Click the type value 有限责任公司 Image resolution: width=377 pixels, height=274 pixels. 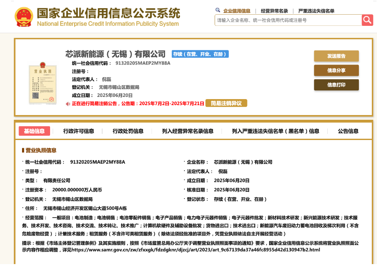pos(57,181)
